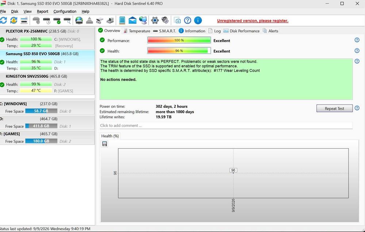The width and height of the screenshot is (365, 232).
Task: Click the drive with clock icon
Action: 47,20
